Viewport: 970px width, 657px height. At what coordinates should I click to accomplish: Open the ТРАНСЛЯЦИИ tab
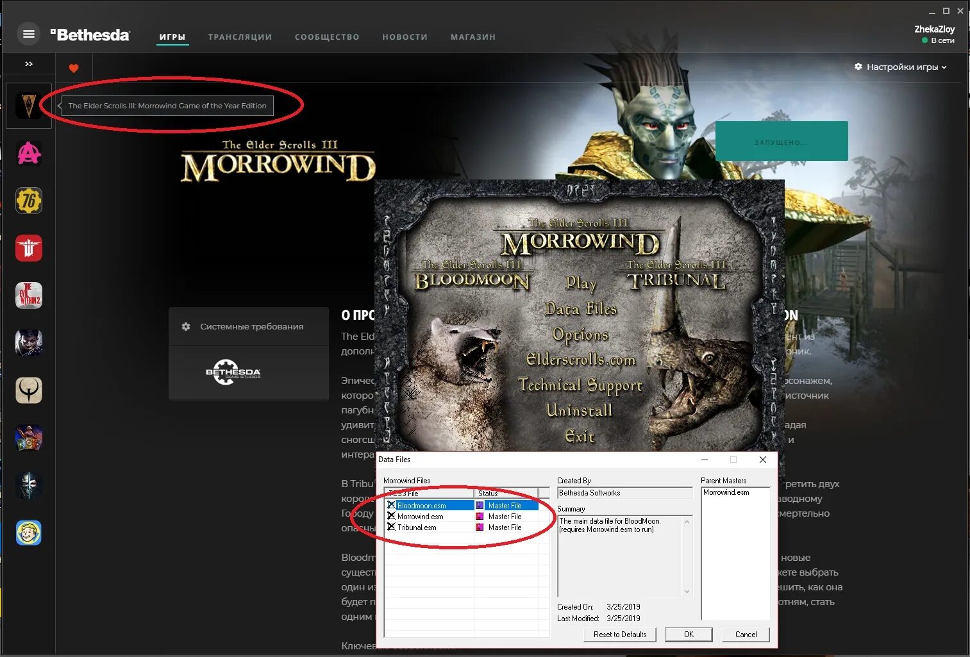coord(240,37)
